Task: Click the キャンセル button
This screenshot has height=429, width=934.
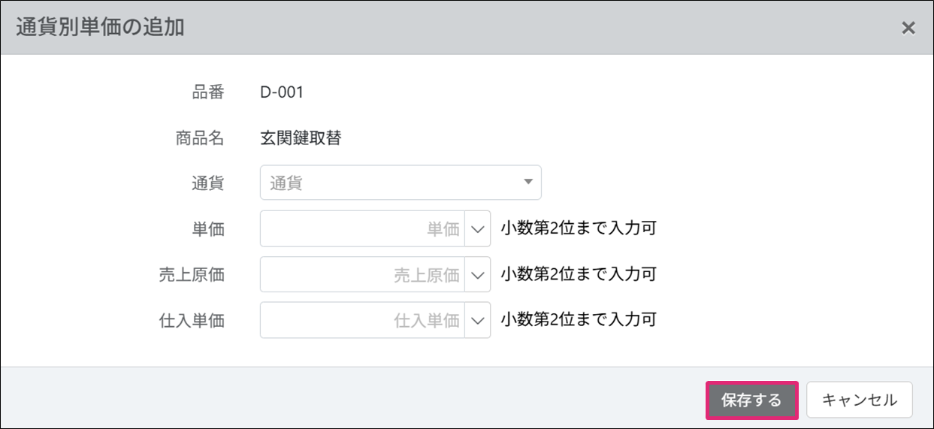Action: [x=859, y=400]
